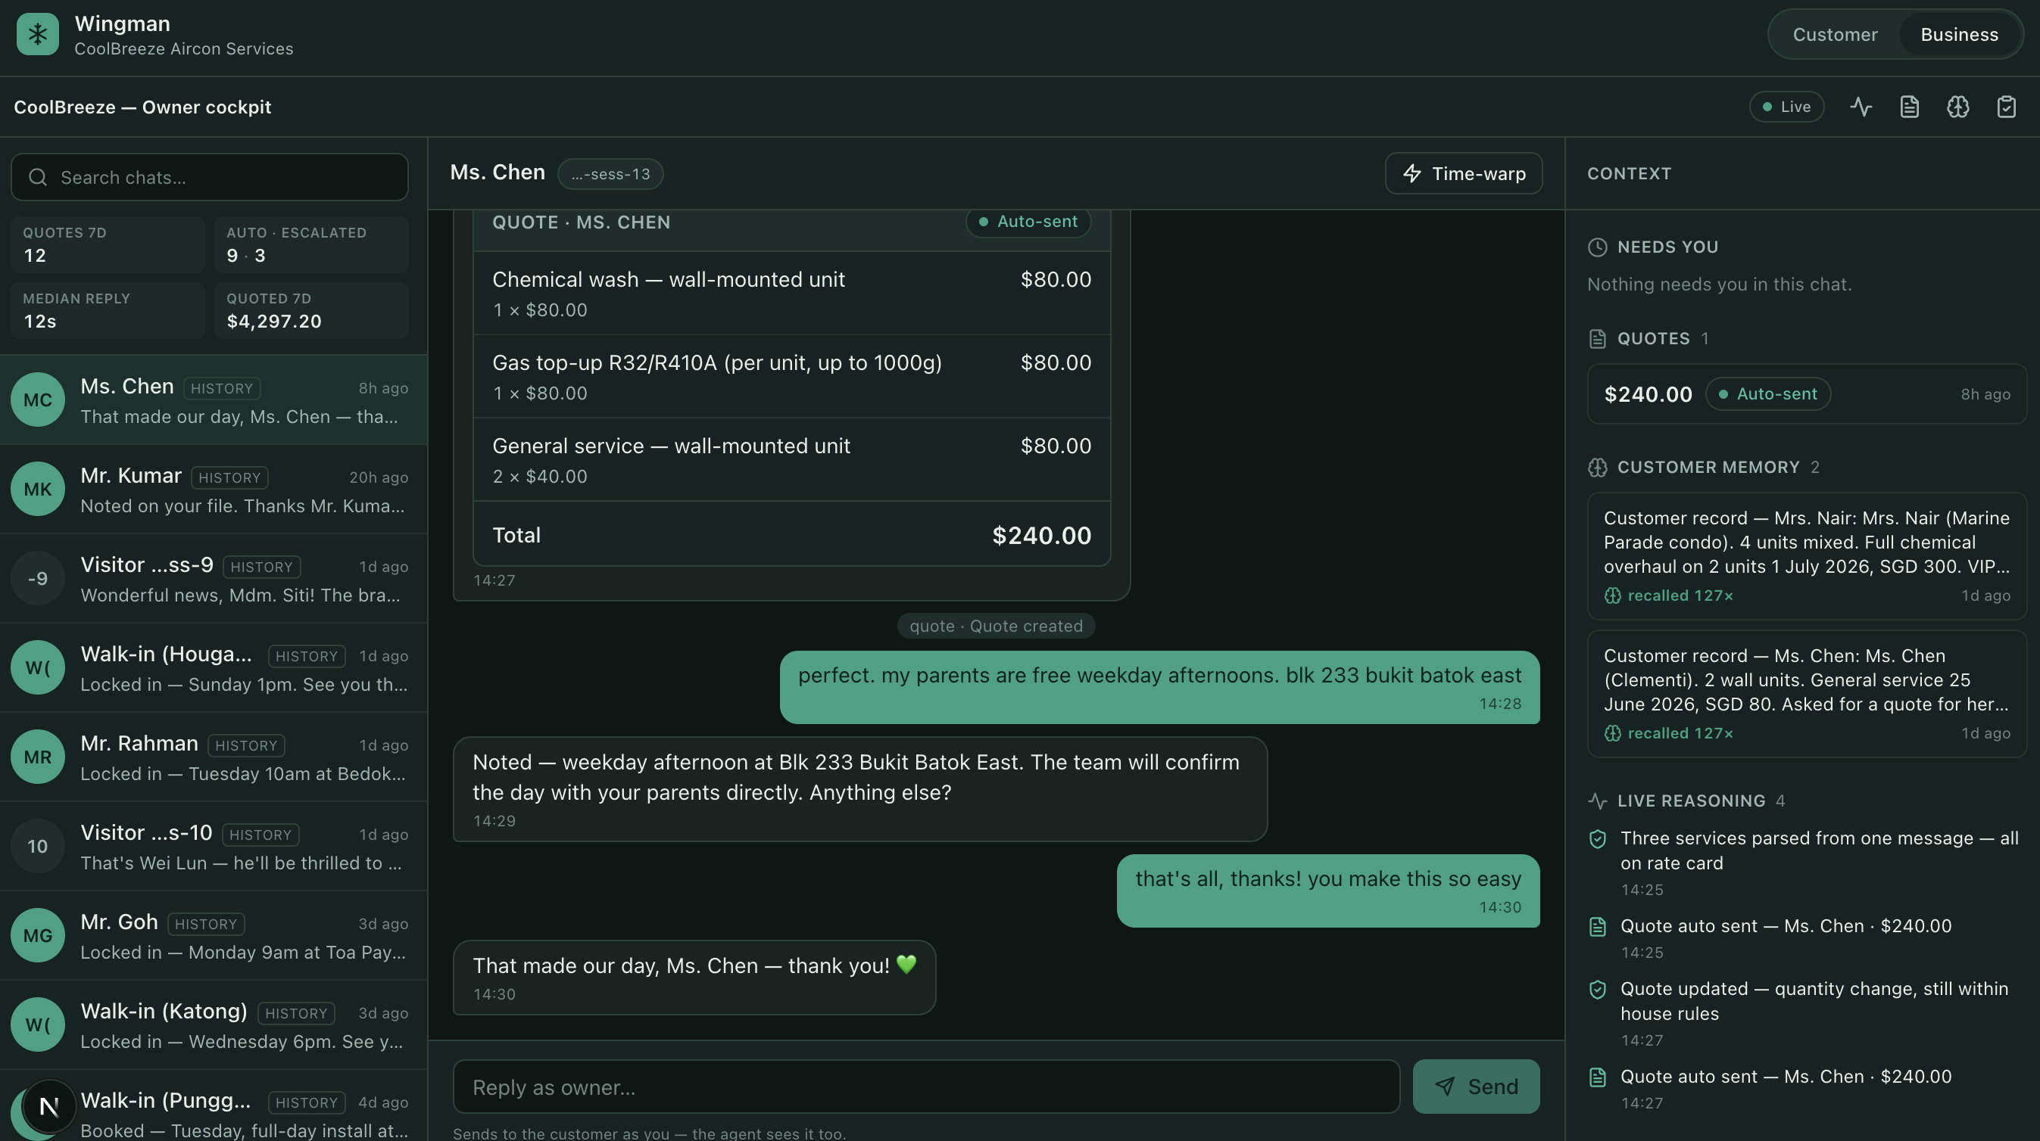Expand the $240.00 Auto-sent quote card
2040x1141 pixels.
pos(1806,394)
